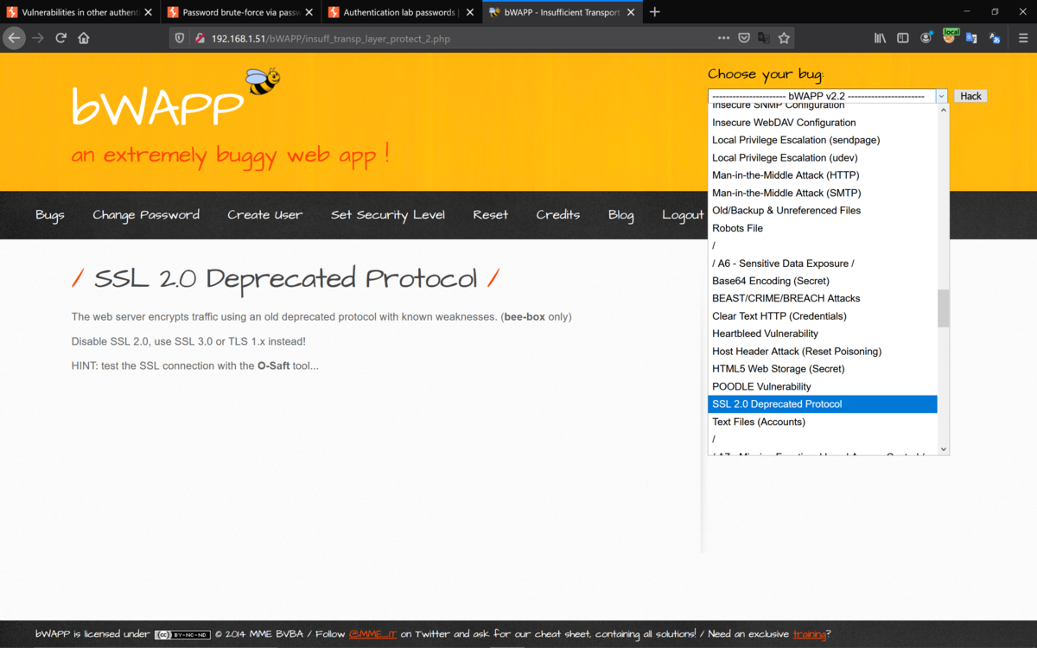
Task: Select Heartbleed Vulnerability option
Action: tap(822, 334)
